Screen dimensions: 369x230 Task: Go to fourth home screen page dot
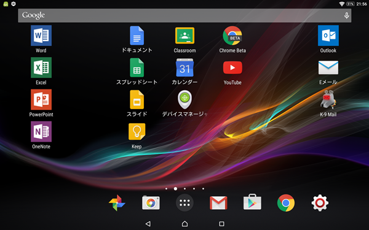pos(194,188)
